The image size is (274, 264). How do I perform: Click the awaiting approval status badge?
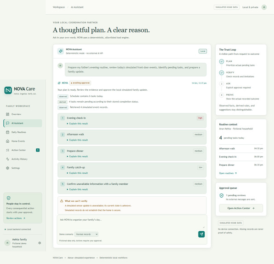tap(80, 83)
